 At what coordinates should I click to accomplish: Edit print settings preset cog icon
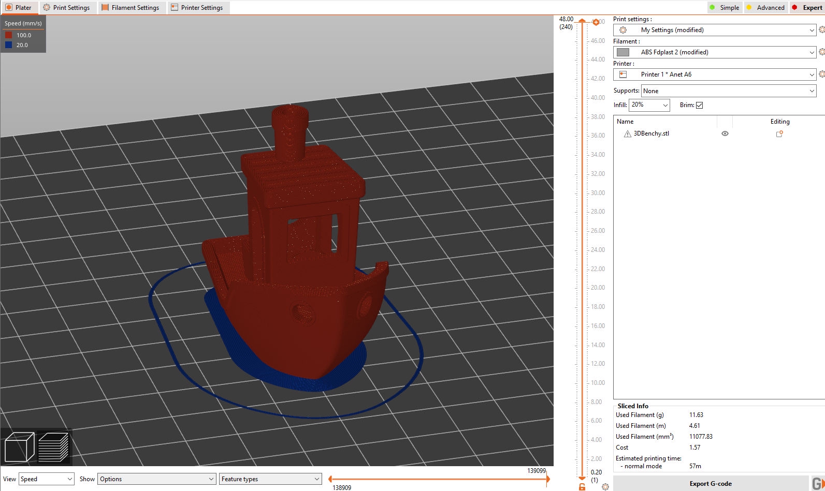[x=821, y=30]
